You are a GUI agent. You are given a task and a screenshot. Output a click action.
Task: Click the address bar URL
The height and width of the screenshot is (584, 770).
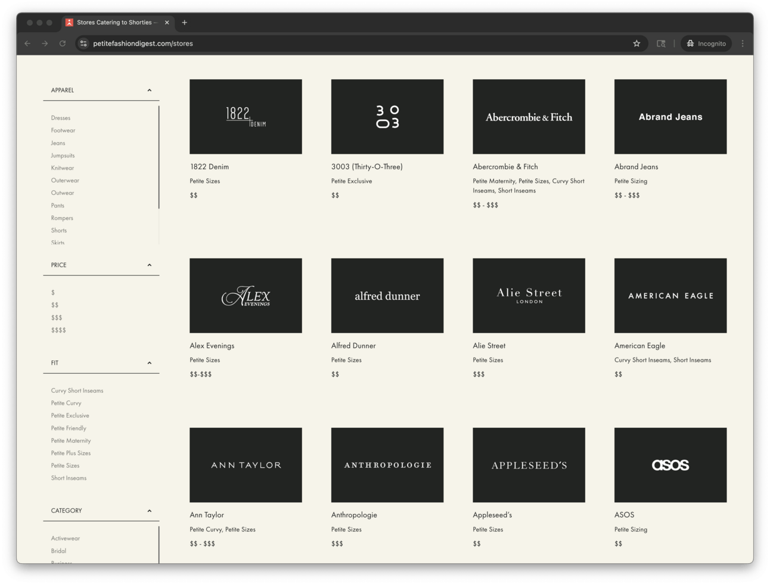point(143,44)
